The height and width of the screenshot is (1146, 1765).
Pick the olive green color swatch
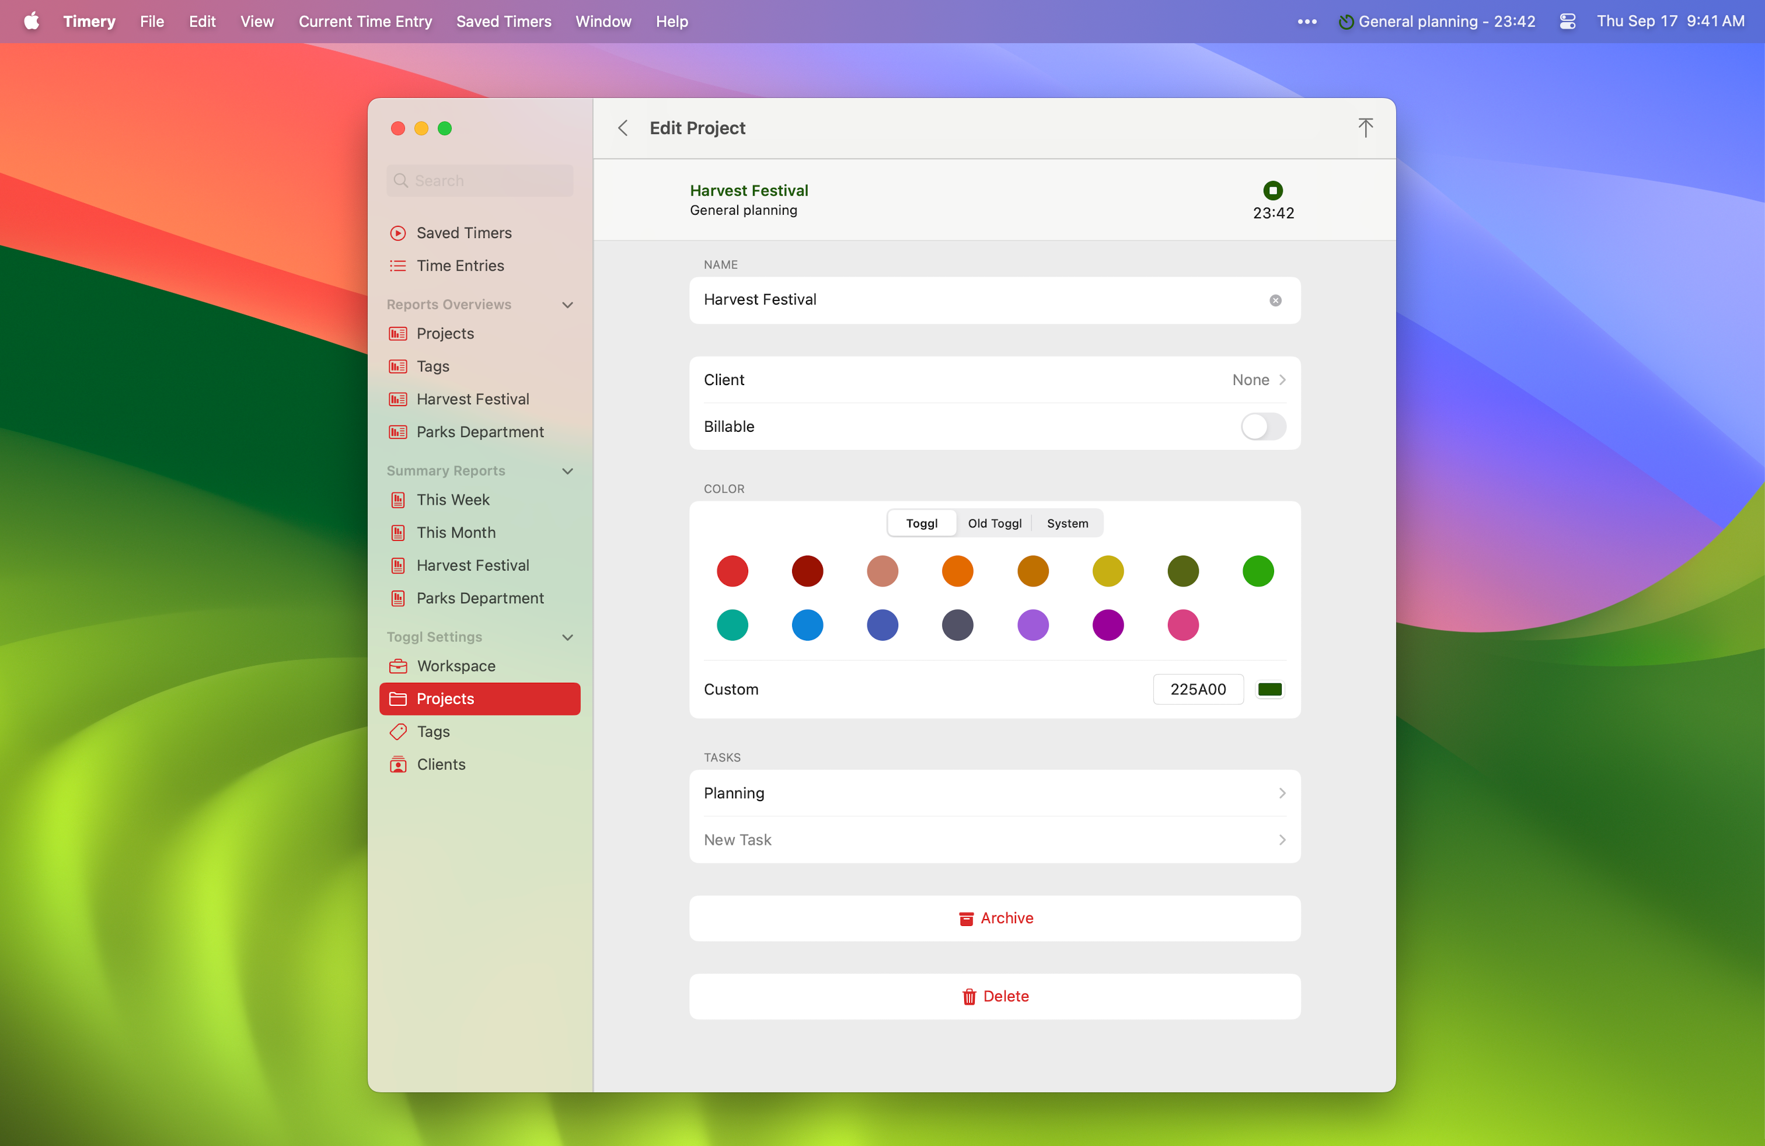(1182, 571)
